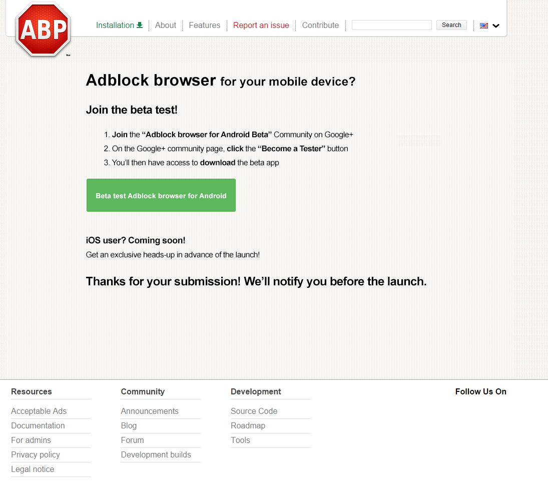Go to the Features page
The image size is (548, 490).
pyautogui.click(x=205, y=25)
